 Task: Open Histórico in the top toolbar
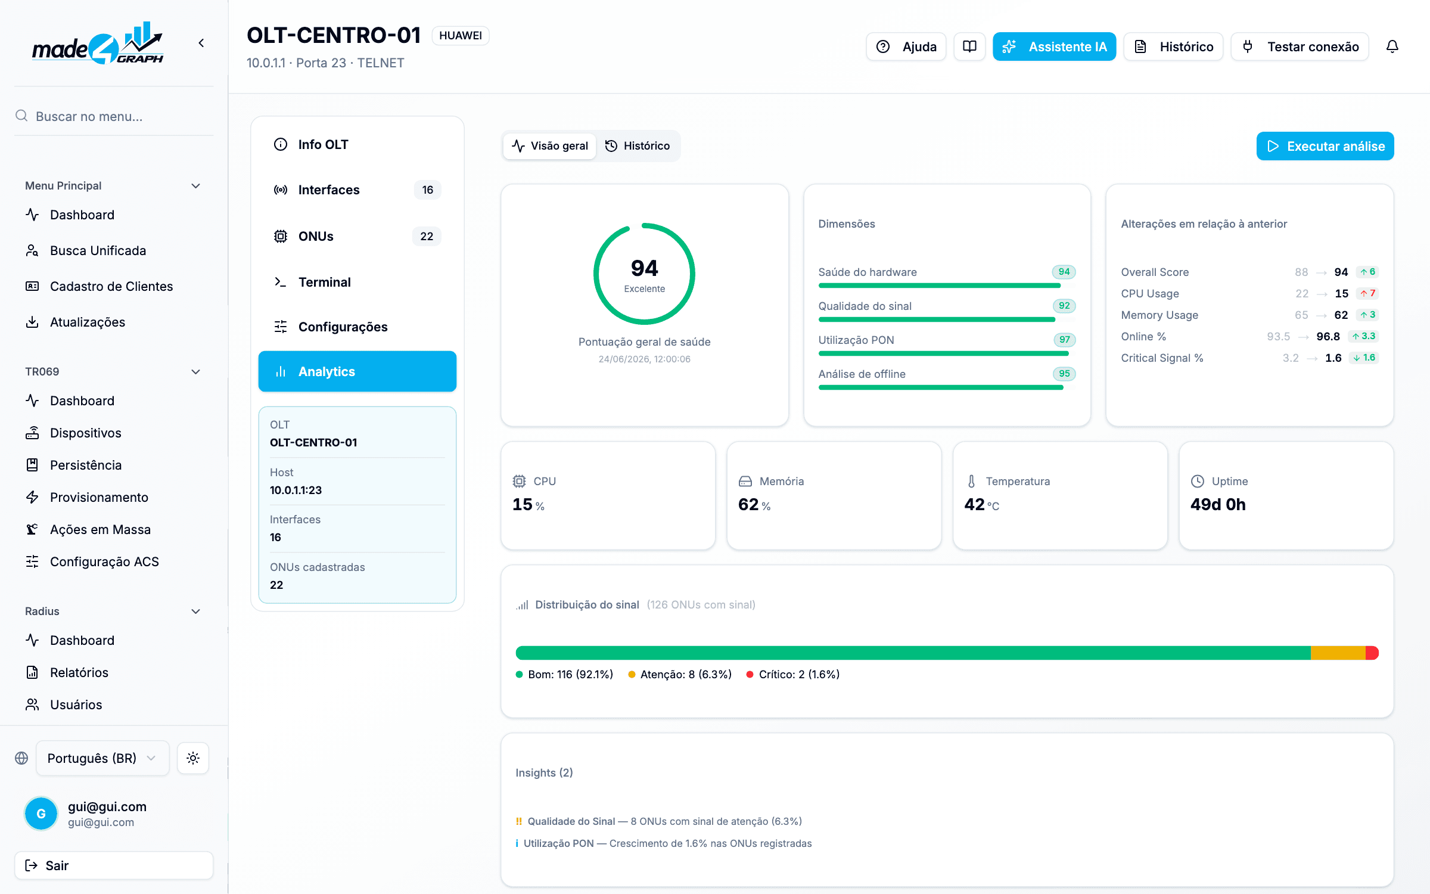(x=1173, y=46)
